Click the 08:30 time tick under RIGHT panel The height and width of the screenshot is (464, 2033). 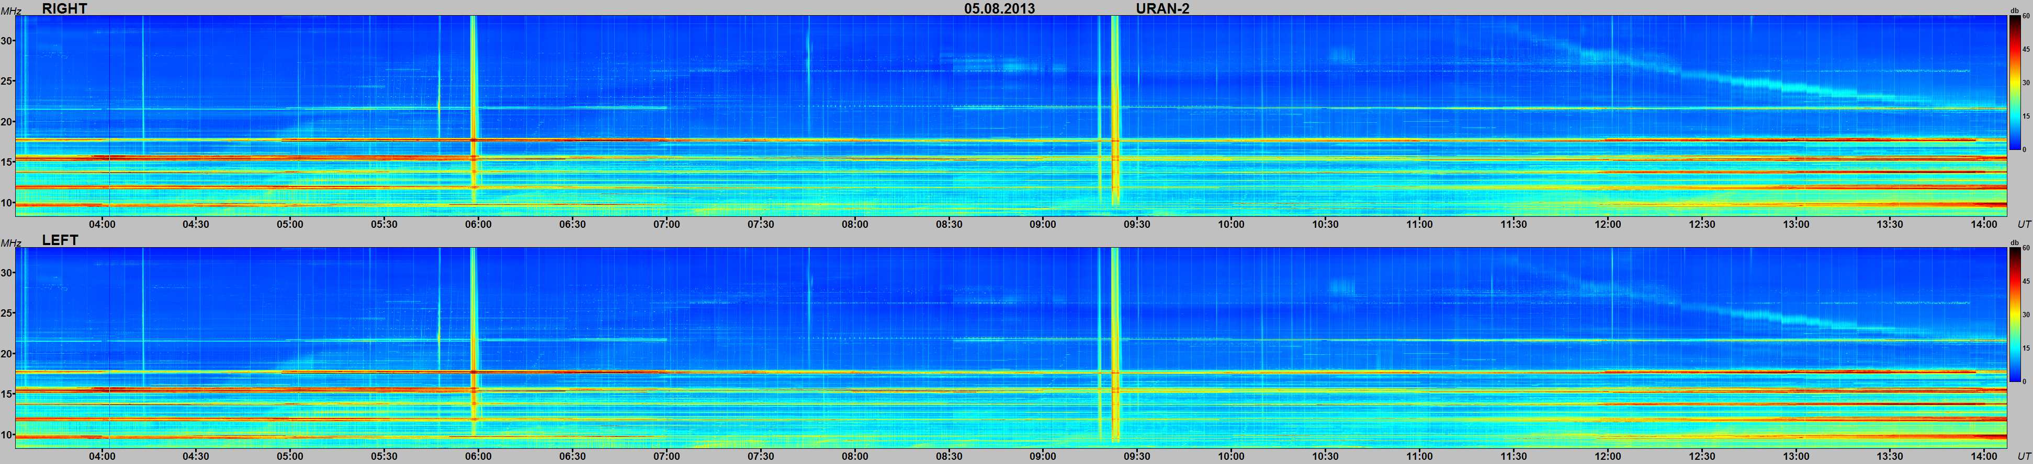click(x=948, y=225)
